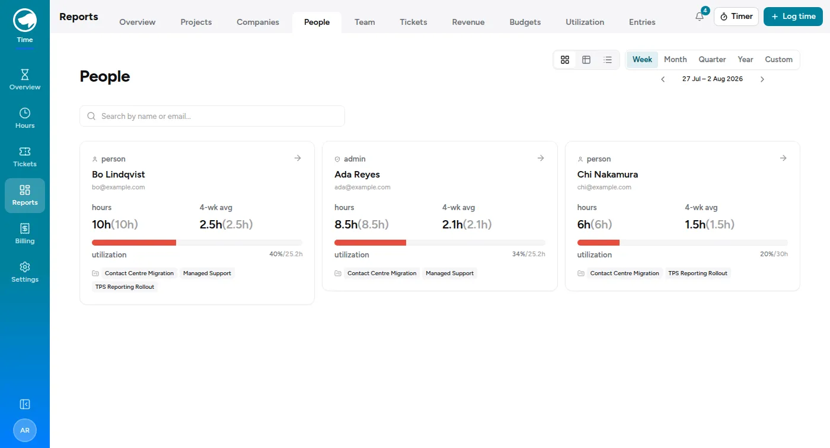Click 34%/25.2h utilization value
The image size is (830, 448).
pyautogui.click(x=529, y=254)
